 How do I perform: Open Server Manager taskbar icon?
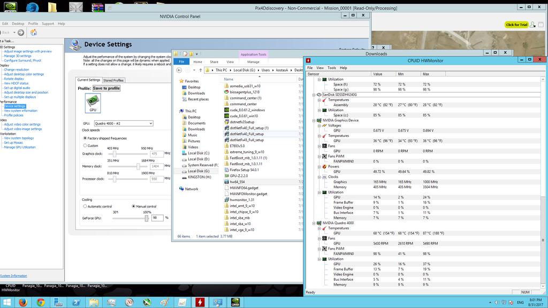58,302
